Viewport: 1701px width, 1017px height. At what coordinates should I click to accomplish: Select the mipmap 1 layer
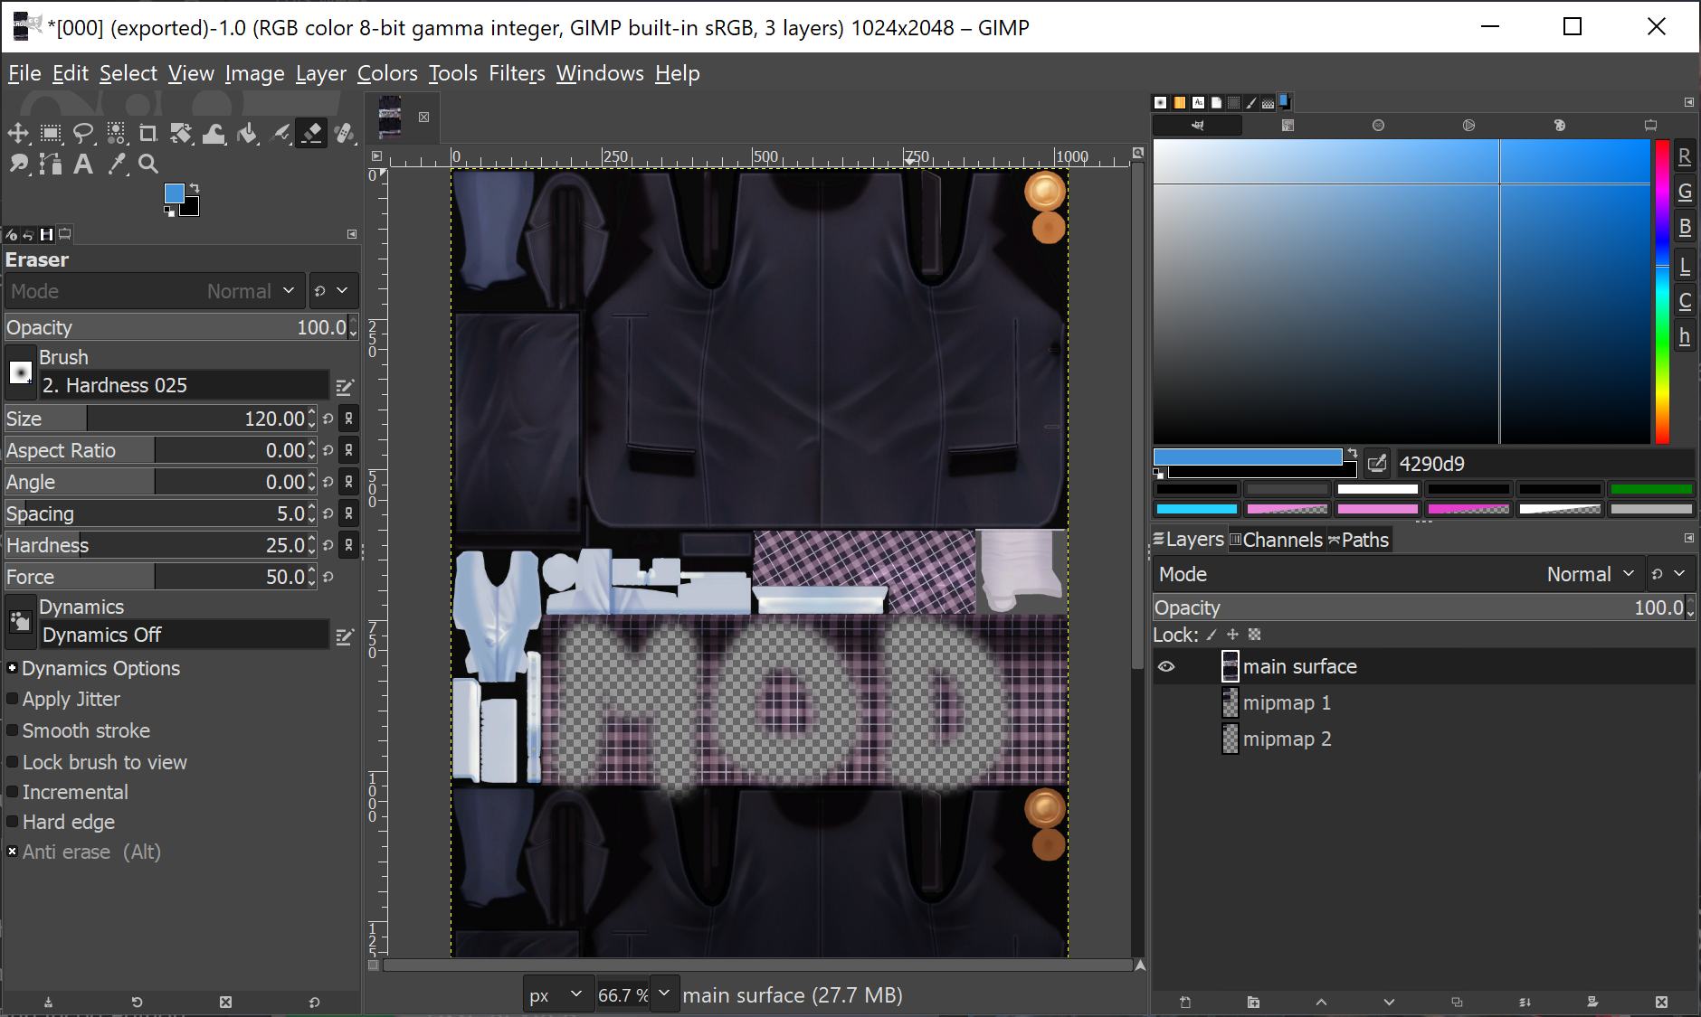pyautogui.click(x=1286, y=702)
